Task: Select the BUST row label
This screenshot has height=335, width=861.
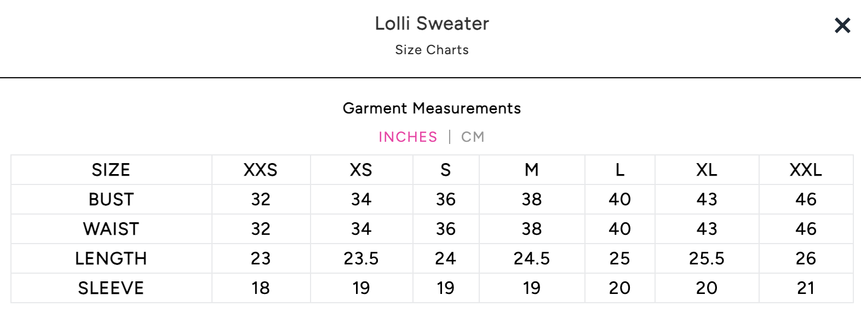Action: (111, 200)
